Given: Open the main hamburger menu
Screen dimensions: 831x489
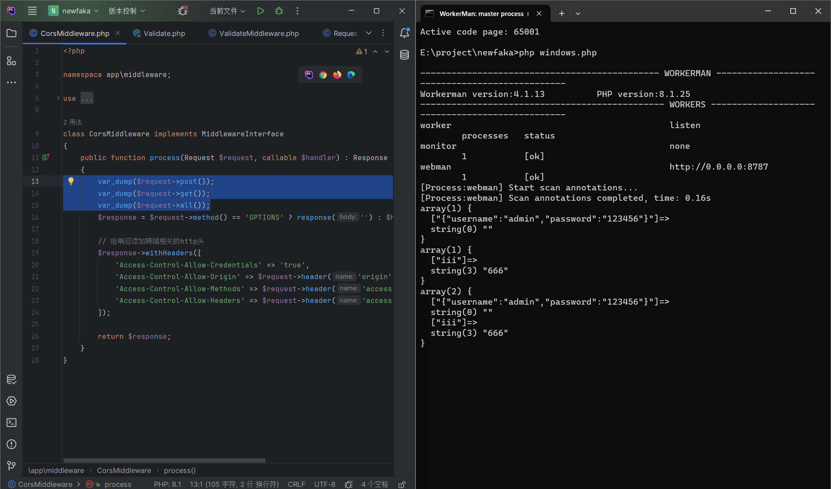Looking at the screenshot, I should pyautogui.click(x=32, y=11).
